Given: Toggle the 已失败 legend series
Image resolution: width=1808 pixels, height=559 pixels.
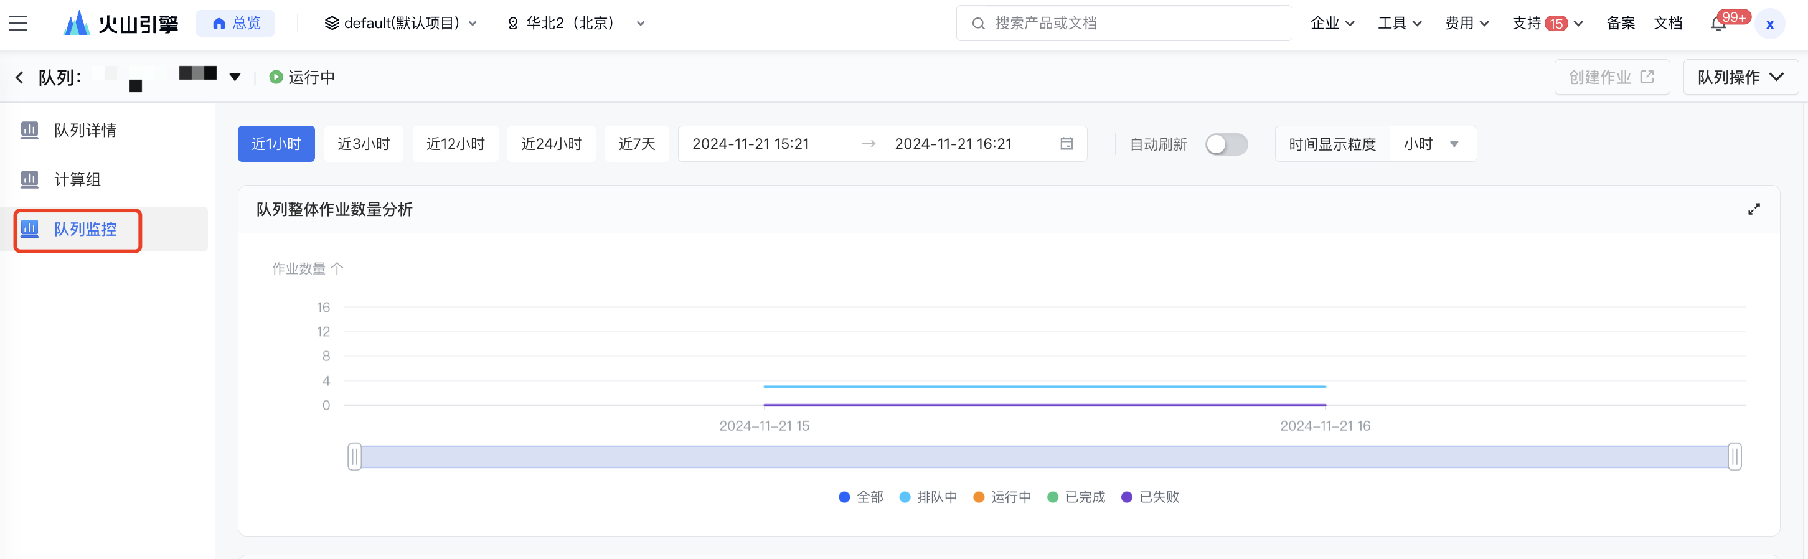Looking at the screenshot, I should 1151,497.
